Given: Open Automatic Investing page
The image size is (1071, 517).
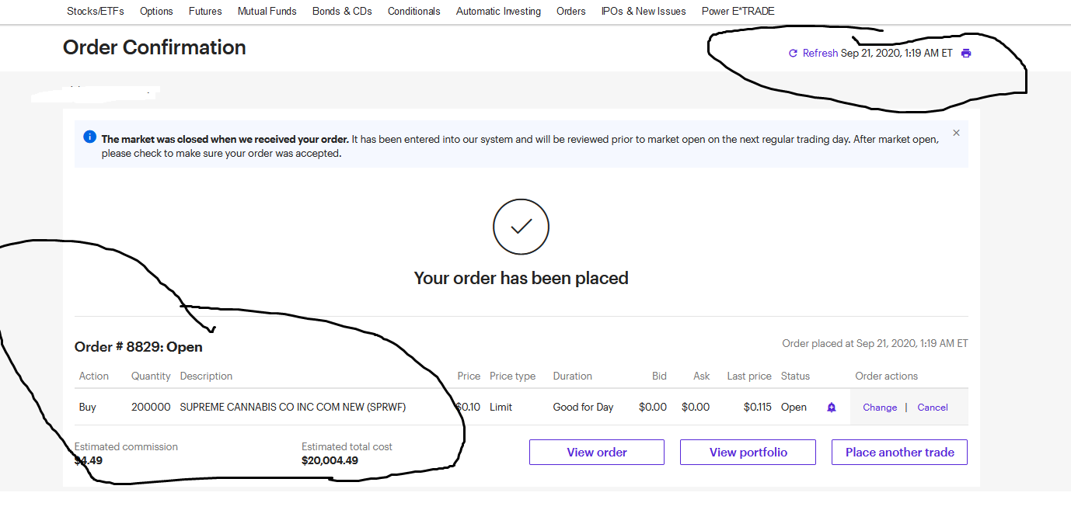Looking at the screenshot, I should tap(498, 11).
